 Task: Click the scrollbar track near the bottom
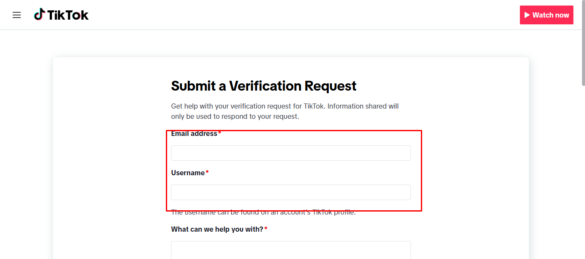[x=582, y=235]
